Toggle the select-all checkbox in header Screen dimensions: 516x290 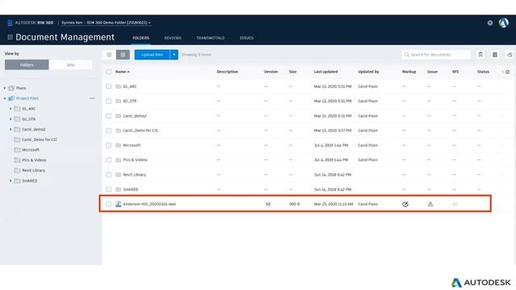(109, 72)
